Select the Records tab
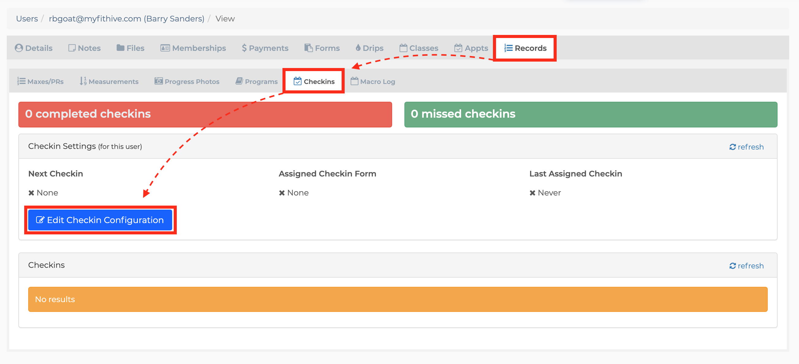The height and width of the screenshot is (364, 799). pos(525,48)
